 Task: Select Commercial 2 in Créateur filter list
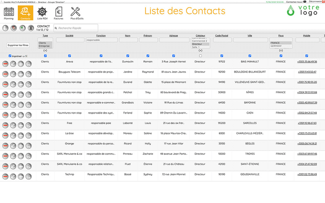click(200, 41)
